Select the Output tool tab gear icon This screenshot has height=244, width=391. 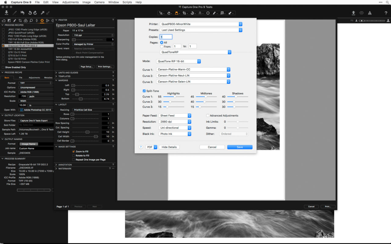pos(42,20)
